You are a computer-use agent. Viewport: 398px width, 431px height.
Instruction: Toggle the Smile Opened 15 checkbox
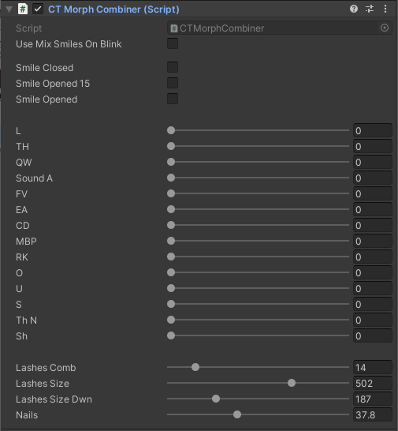pyautogui.click(x=173, y=83)
